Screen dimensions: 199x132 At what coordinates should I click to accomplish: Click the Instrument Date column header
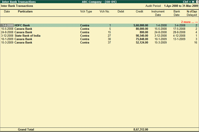coord(158,13)
